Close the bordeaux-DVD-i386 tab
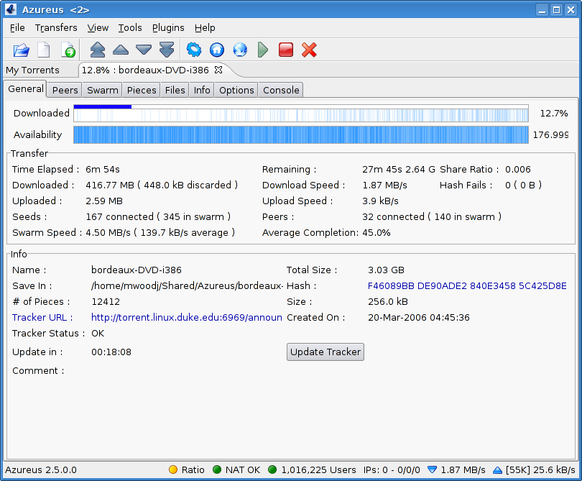This screenshot has width=582, height=481. point(218,70)
